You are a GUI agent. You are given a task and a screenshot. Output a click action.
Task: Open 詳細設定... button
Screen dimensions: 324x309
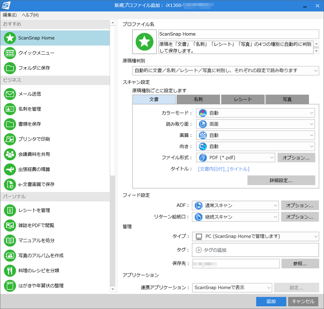(x=281, y=181)
